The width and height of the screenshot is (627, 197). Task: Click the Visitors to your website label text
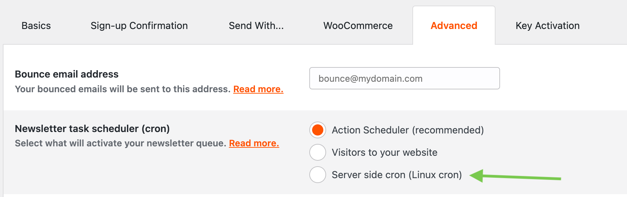[384, 152]
